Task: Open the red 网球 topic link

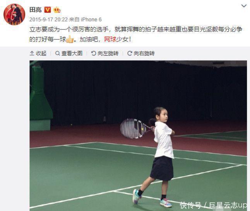Action: (110, 39)
